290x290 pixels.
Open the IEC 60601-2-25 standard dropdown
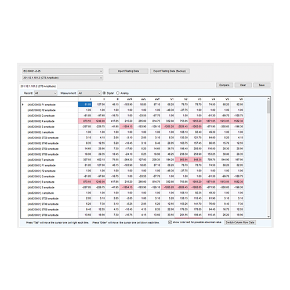pyautogui.click(x=63, y=71)
